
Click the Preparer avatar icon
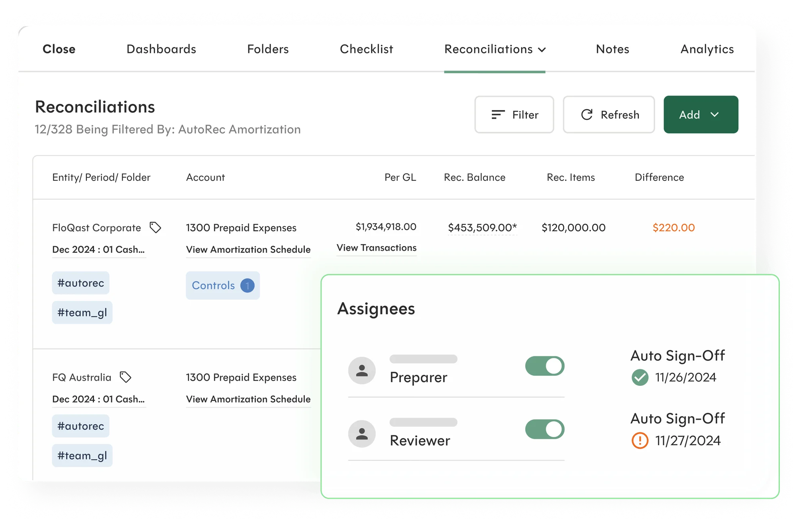[x=362, y=370]
